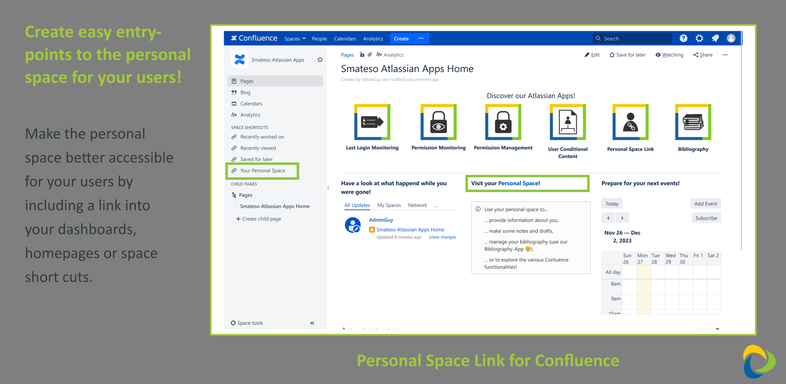
Task: Open Analytics in top navigation
Action: pos(373,39)
